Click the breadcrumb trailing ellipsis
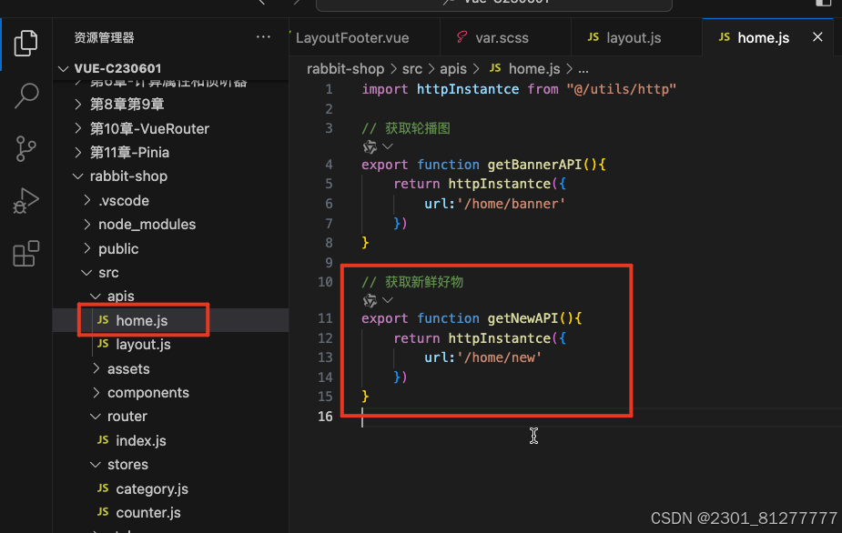 (x=583, y=69)
